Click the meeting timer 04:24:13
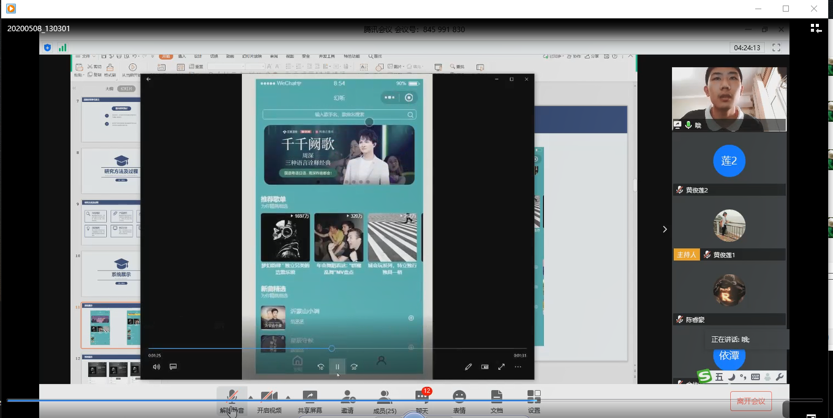 [747, 48]
